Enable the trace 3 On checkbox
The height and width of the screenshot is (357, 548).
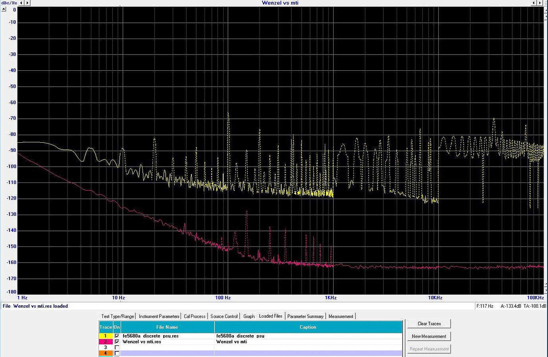click(117, 347)
